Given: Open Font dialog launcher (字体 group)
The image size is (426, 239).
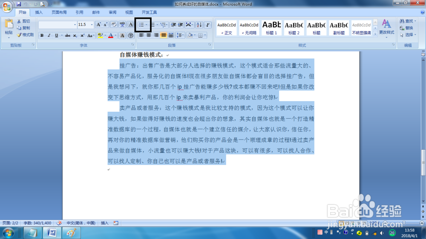Looking at the screenshot, I should [132, 45].
